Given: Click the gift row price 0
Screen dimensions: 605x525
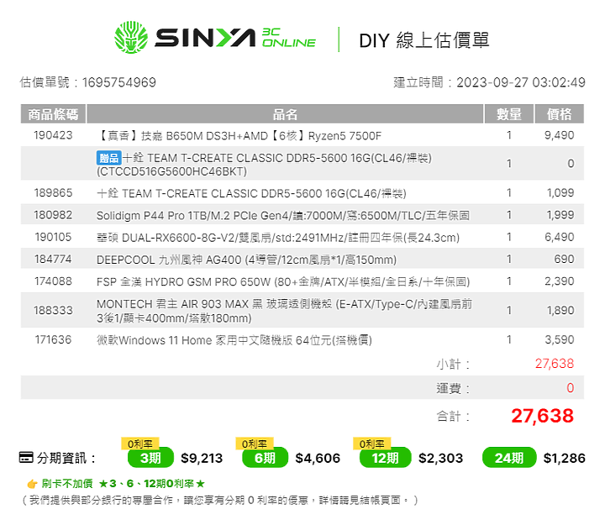Looking at the screenshot, I should (571, 164).
